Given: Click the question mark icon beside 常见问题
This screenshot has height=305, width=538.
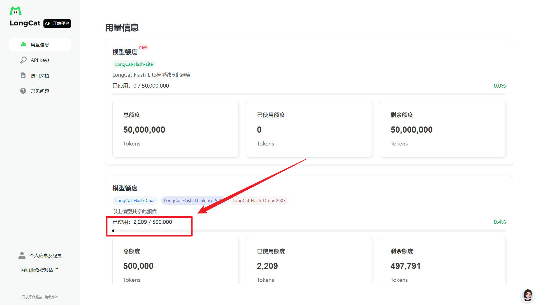Looking at the screenshot, I should [x=23, y=91].
